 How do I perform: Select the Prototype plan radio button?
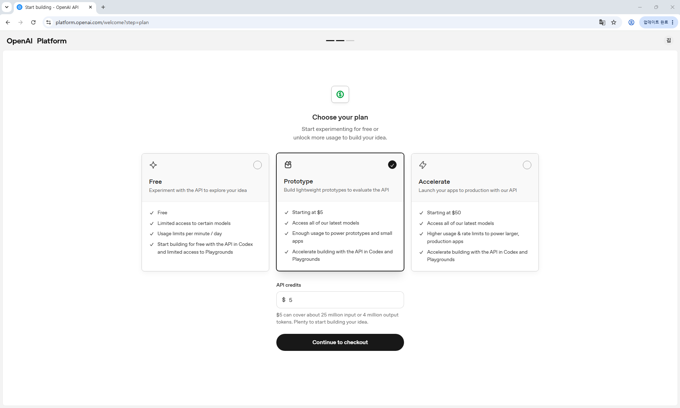tap(392, 165)
